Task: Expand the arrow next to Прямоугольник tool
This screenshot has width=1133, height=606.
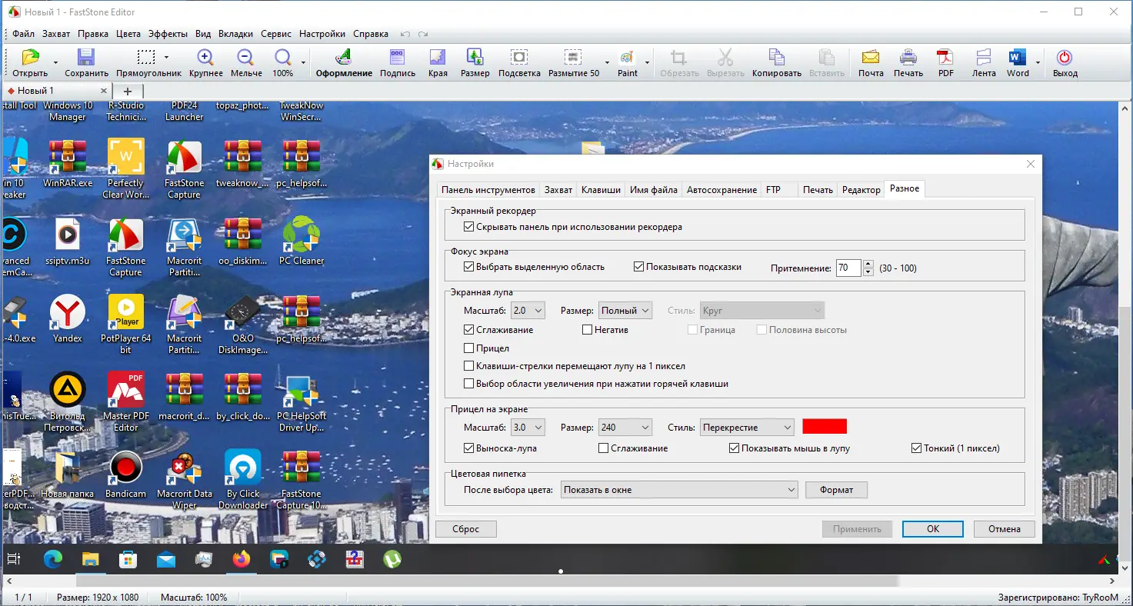Action: pyautogui.click(x=166, y=58)
